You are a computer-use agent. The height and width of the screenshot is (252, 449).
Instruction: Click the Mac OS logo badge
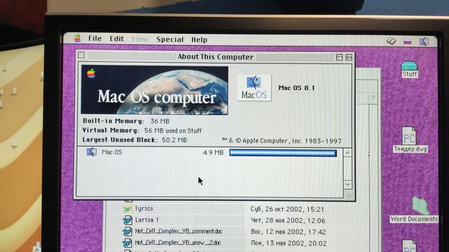coord(254,88)
